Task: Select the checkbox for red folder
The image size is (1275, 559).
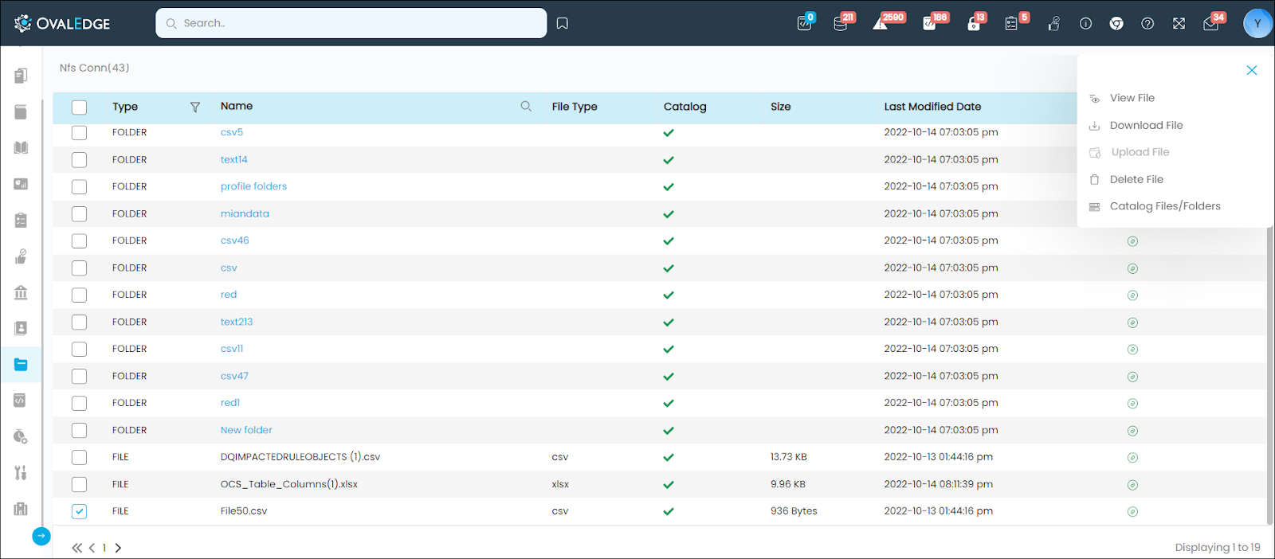Action: pos(79,295)
